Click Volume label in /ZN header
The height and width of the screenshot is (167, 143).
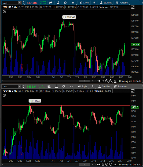(104, 7)
